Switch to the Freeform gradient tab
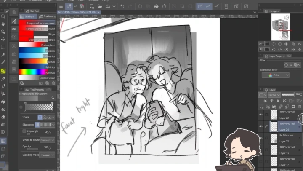The width and height of the screenshot is (303, 171). click(47, 16)
